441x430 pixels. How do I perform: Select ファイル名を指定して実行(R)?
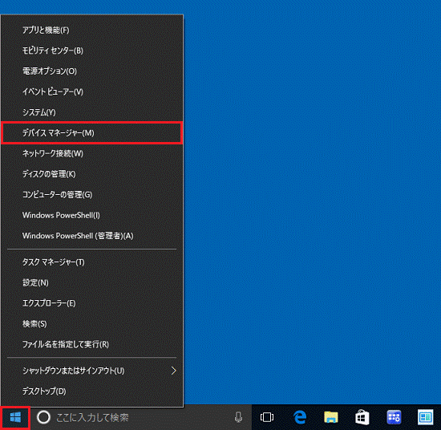92,344
